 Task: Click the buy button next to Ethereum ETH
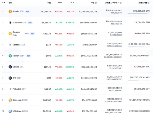pos(30,23)
